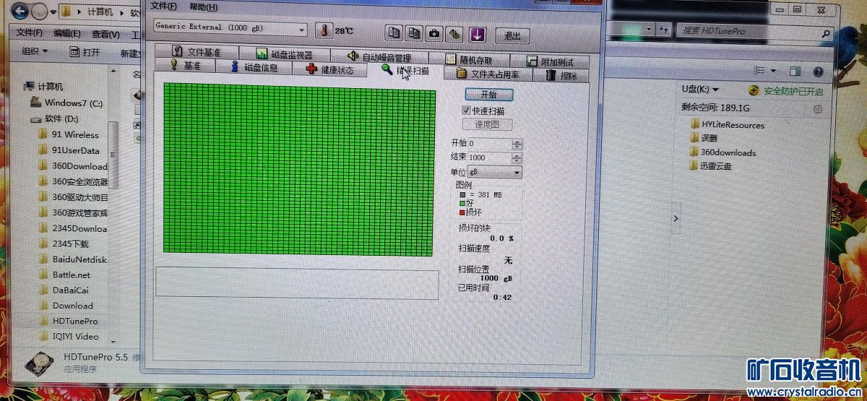Click the Explorer forward navigation button
This screenshot has width=867, height=401.
click(40, 12)
